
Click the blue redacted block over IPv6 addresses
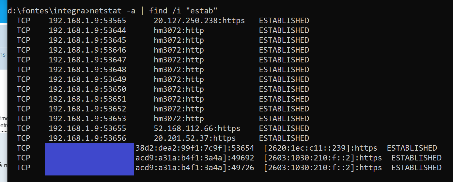tap(89, 159)
